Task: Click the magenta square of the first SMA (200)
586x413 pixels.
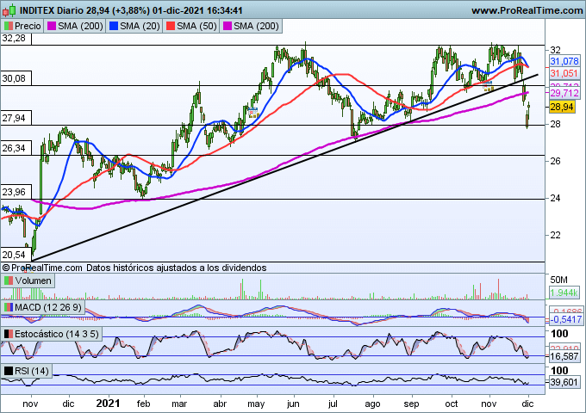Action: [x=52, y=26]
